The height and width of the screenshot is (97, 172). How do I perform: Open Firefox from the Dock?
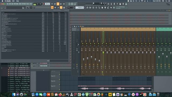pyautogui.click(x=60, y=95)
